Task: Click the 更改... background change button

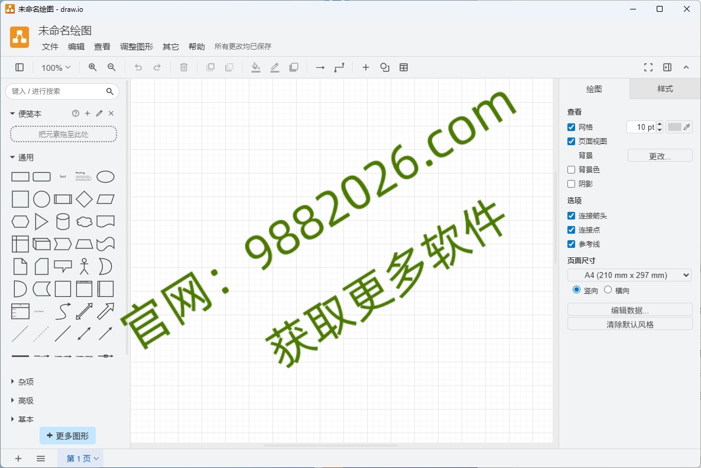Action: [660, 156]
